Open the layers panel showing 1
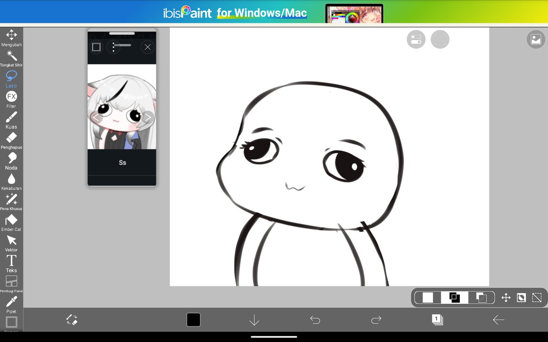Viewport: 548px width, 342px height. pos(437,320)
